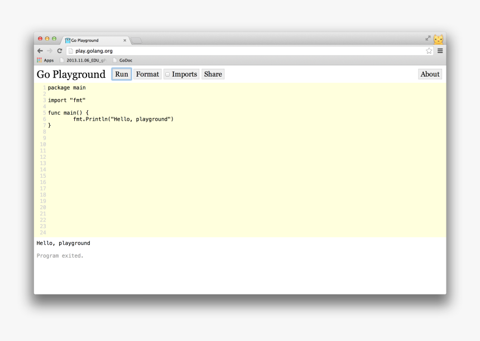Focus the play.golang.org address bar
The height and width of the screenshot is (341, 480).
click(x=249, y=51)
